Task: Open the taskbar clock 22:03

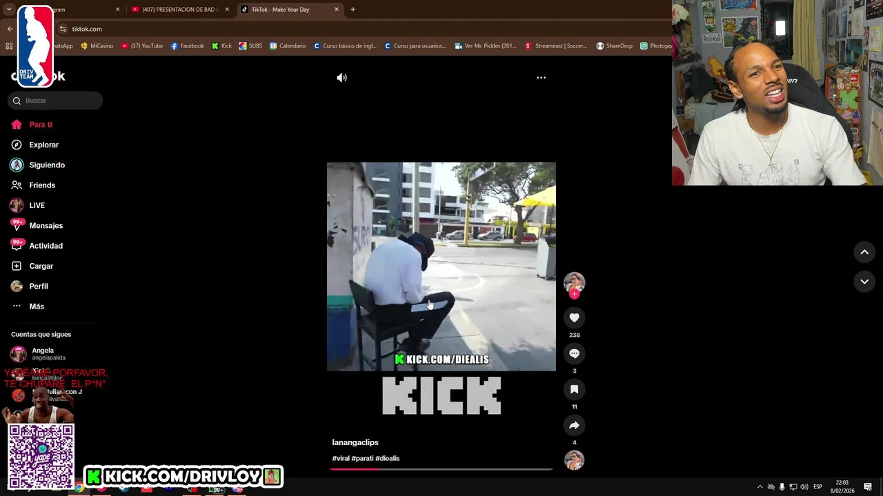Action: click(842, 487)
